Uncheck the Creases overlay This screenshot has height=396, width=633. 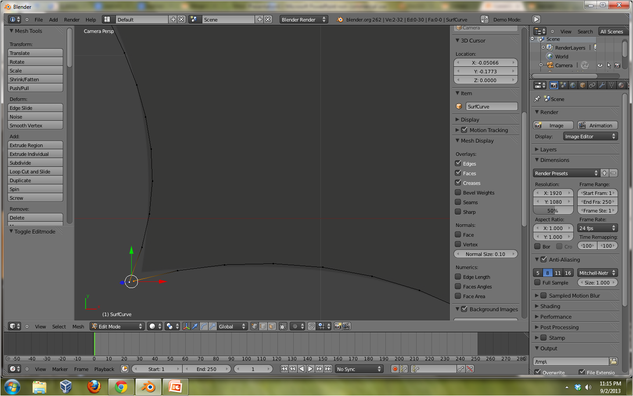click(458, 183)
